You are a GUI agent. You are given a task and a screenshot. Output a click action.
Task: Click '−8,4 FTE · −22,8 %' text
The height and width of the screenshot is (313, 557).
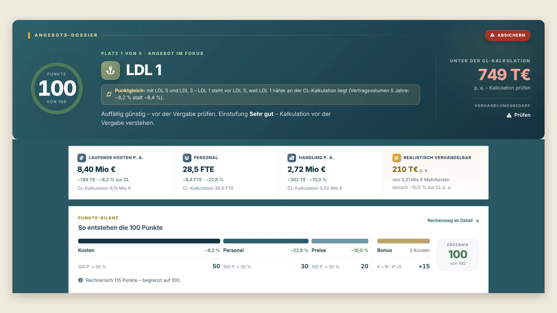[x=203, y=180]
